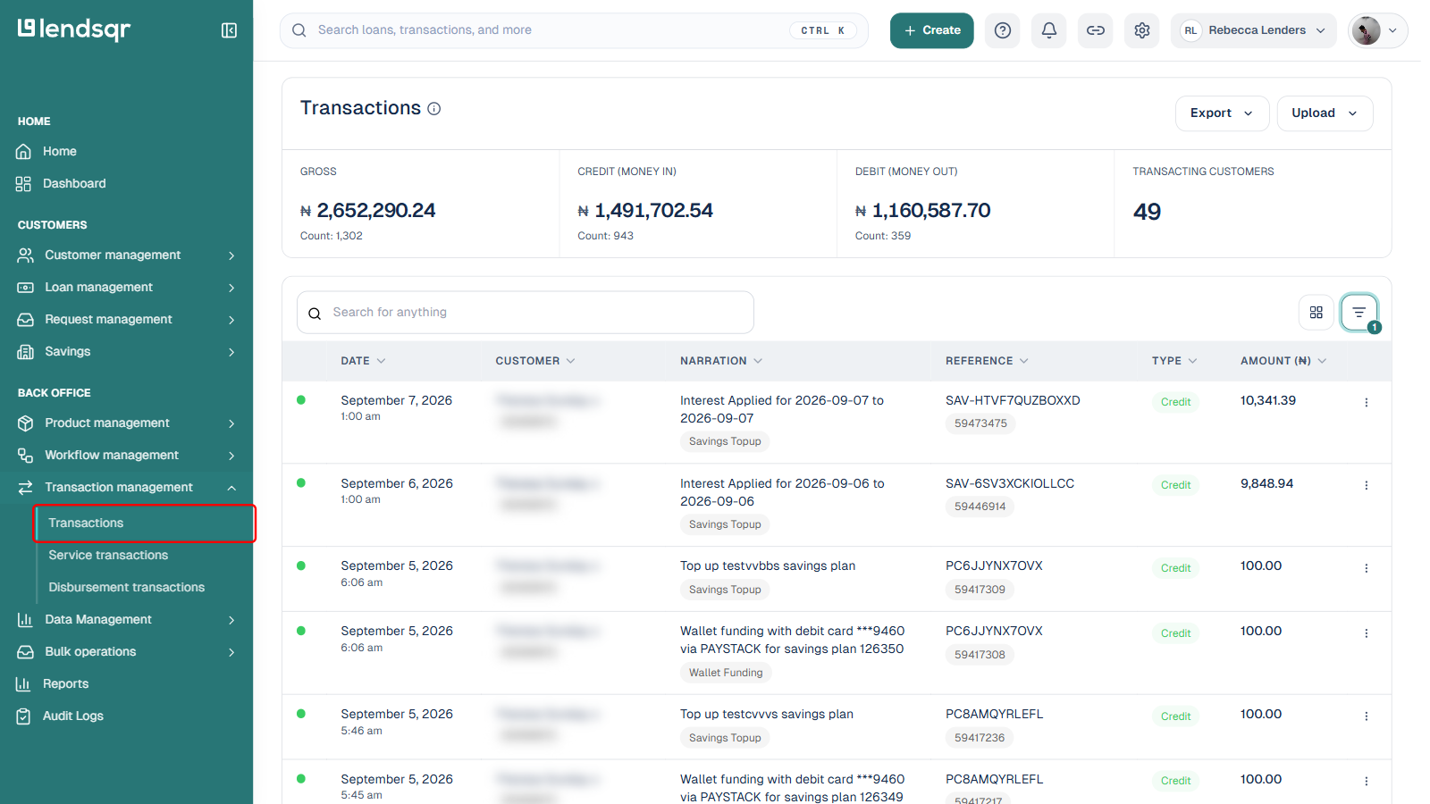Click Transacting Customers value 49
1430x804 pixels.
point(1148,212)
